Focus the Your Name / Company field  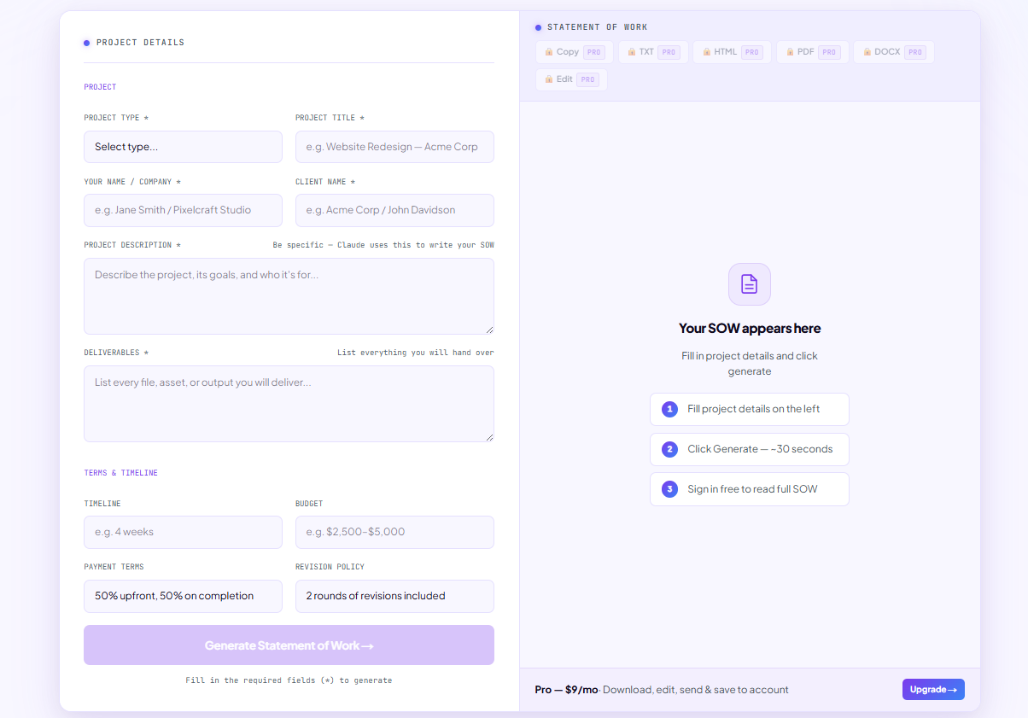tap(183, 210)
